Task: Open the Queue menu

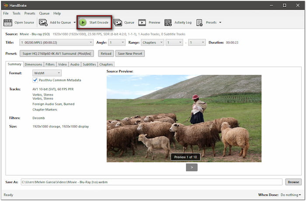Action: [44, 13]
